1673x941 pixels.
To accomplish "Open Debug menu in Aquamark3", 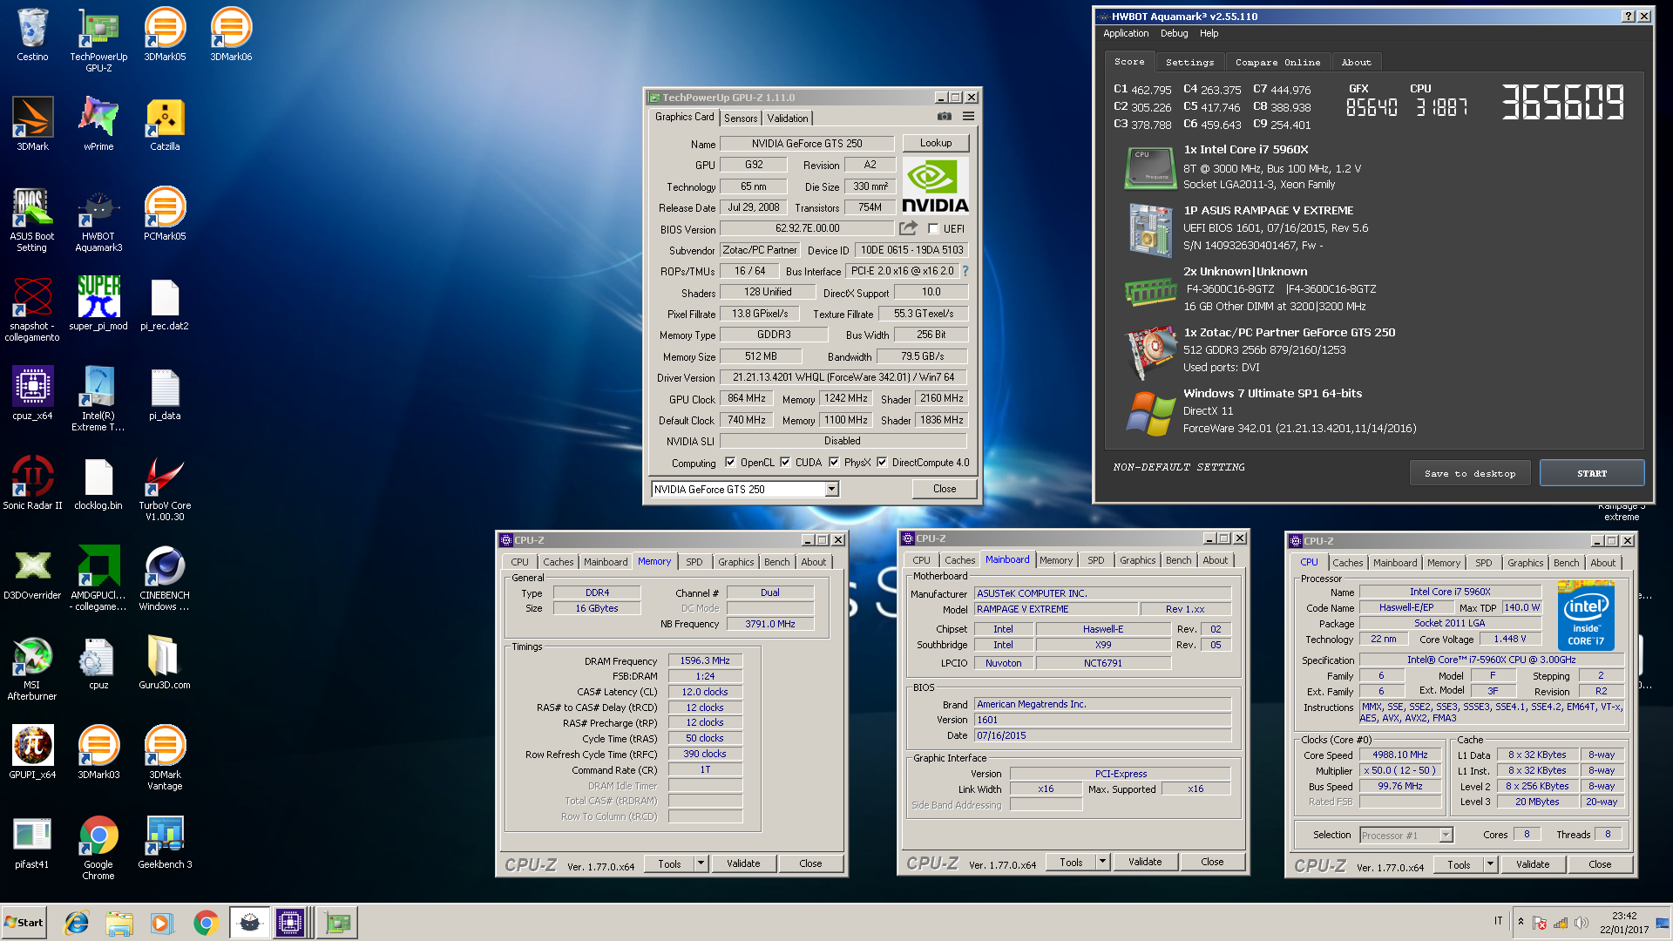I will [x=1174, y=33].
